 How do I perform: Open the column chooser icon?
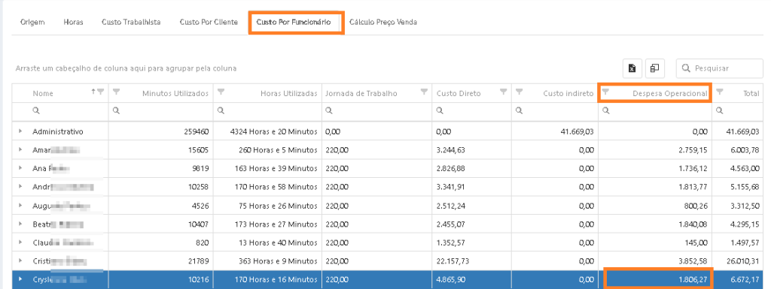click(654, 68)
